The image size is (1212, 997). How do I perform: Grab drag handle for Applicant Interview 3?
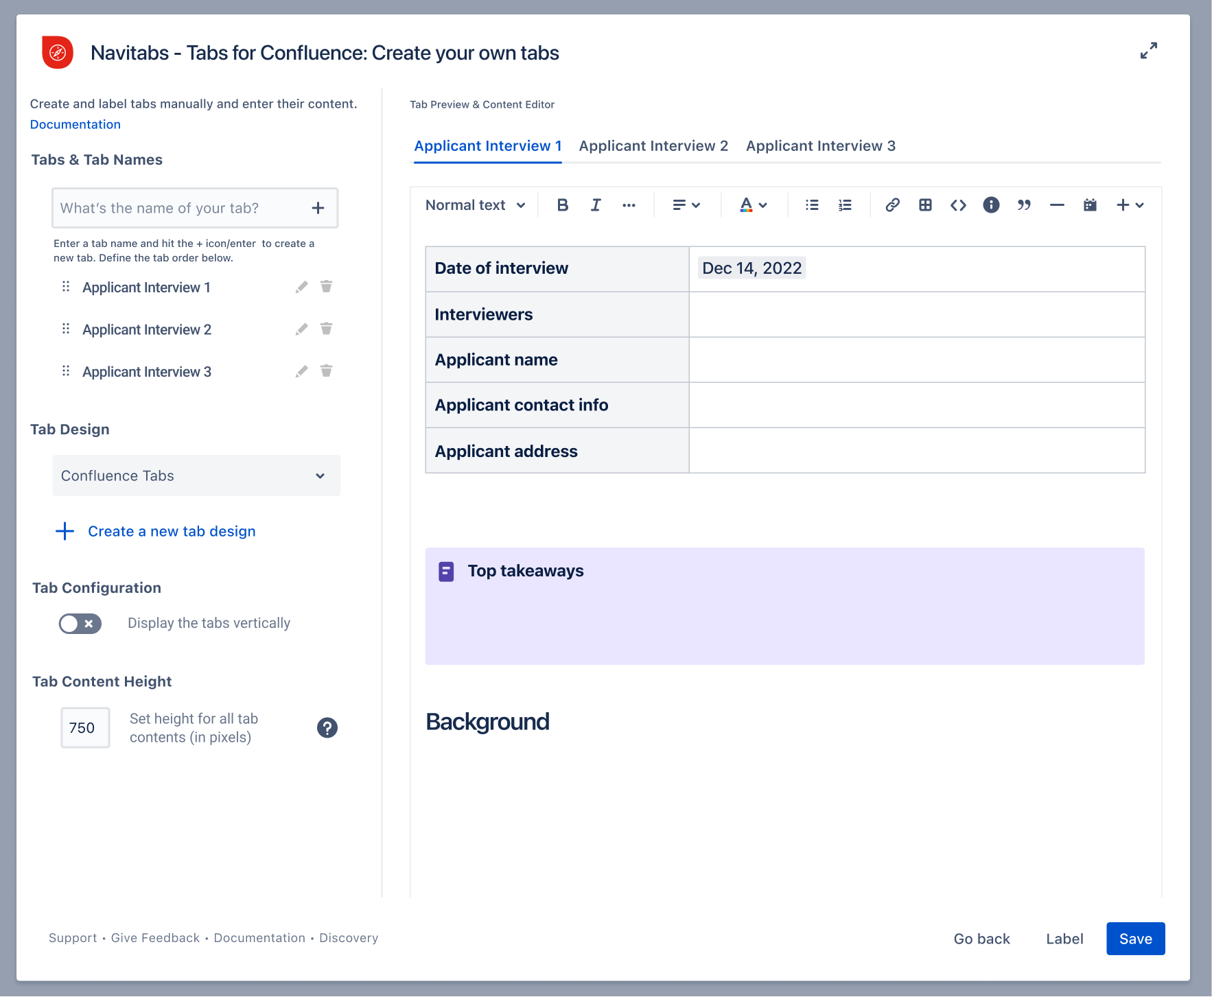[x=66, y=371]
